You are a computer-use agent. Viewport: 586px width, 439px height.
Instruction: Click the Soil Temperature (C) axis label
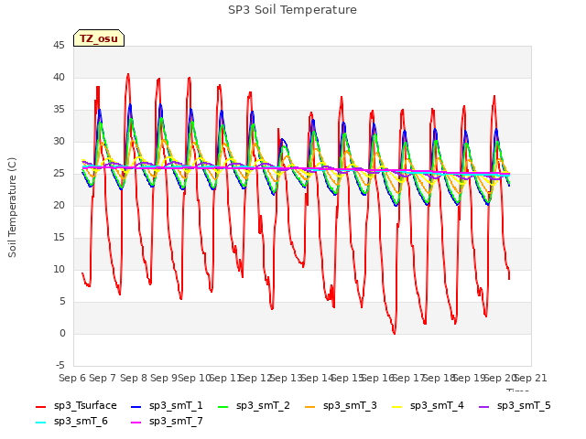click(12, 208)
